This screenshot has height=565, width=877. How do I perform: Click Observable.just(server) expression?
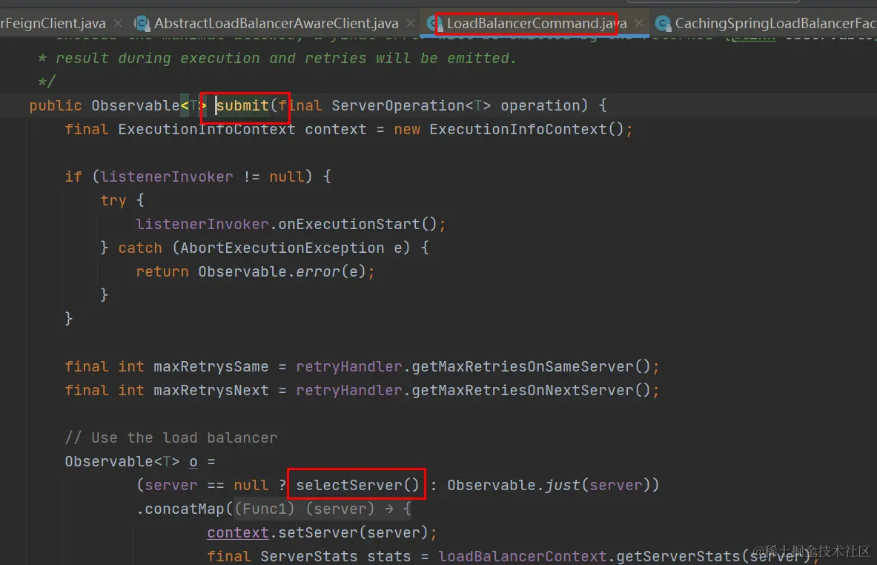coord(548,485)
